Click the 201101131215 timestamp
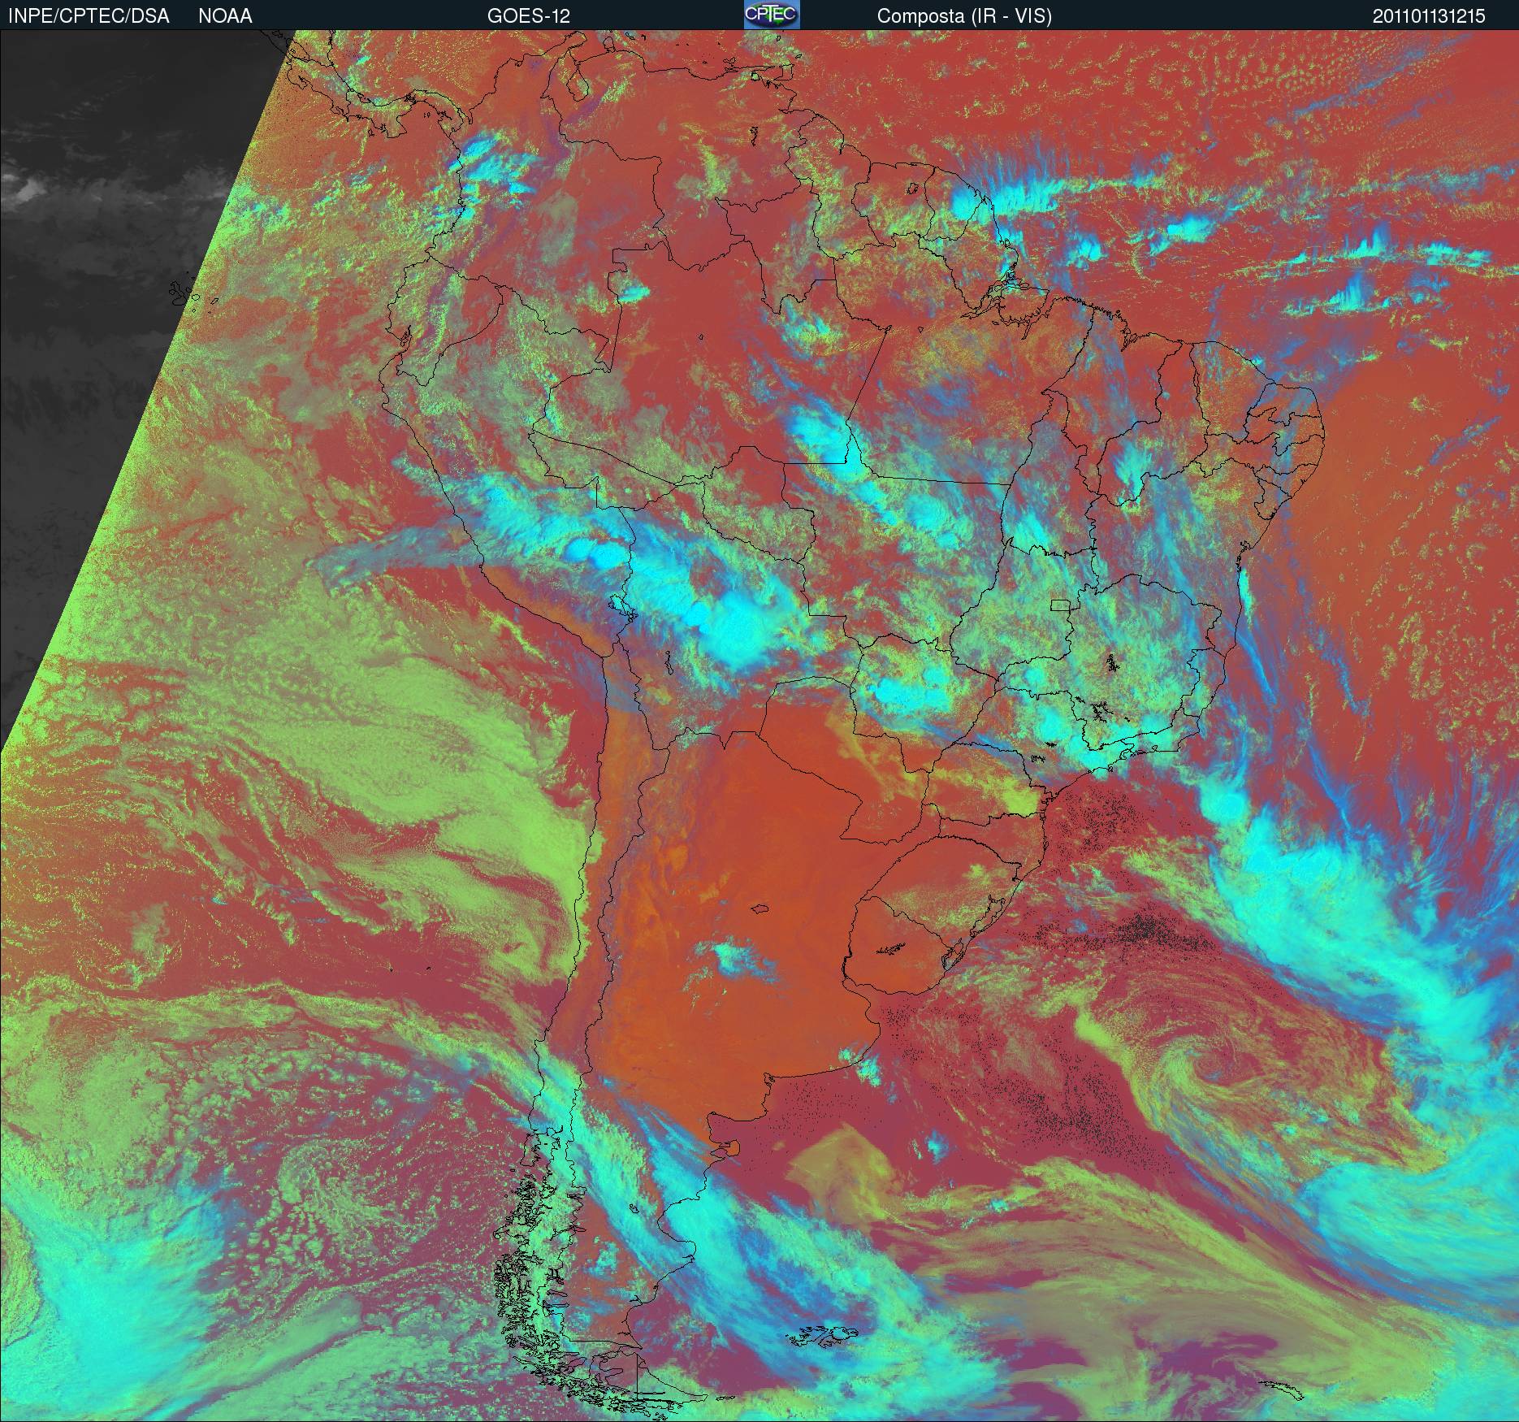Image resolution: width=1519 pixels, height=1422 pixels. tap(1430, 16)
